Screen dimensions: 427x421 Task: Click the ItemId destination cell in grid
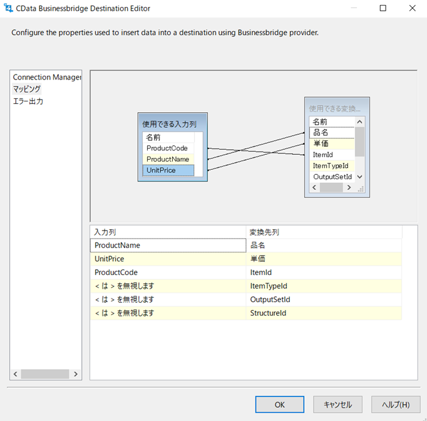324,273
